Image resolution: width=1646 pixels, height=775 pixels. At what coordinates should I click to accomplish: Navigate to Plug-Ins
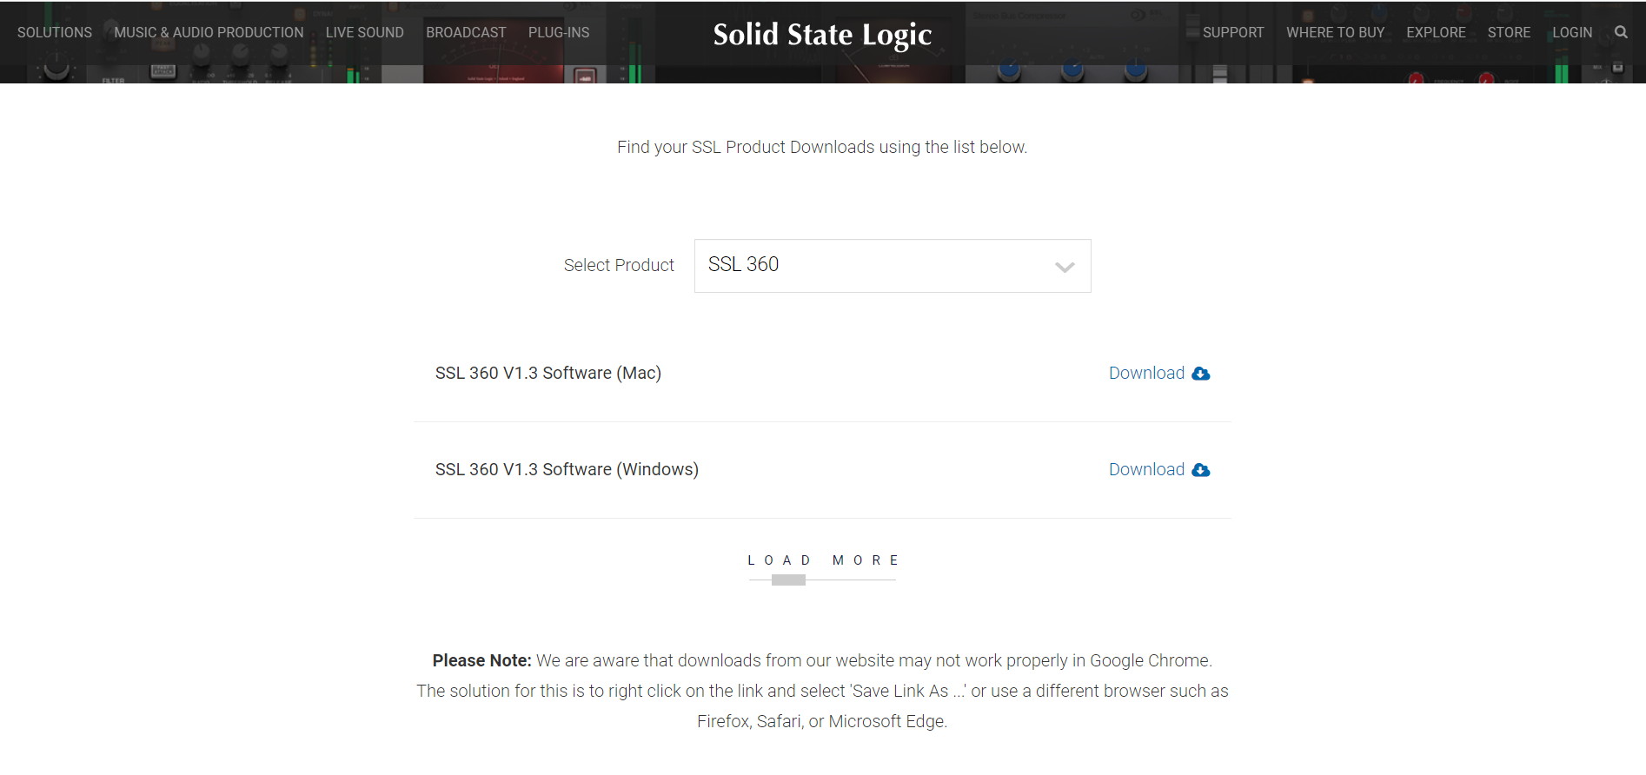click(x=559, y=32)
